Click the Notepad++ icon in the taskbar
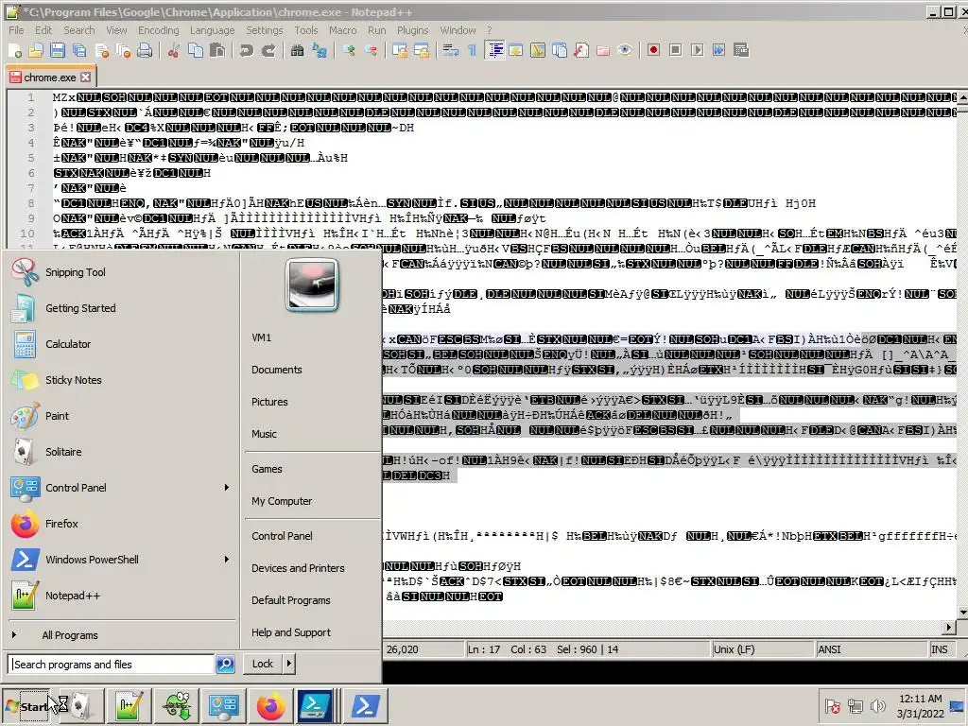Image resolution: width=968 pixels, height=726 pixels. coord(130,705)
